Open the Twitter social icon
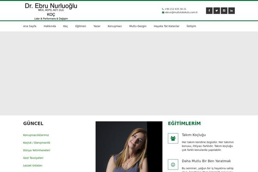The height and width of the screenshot is (172, 258). [217, 11]
